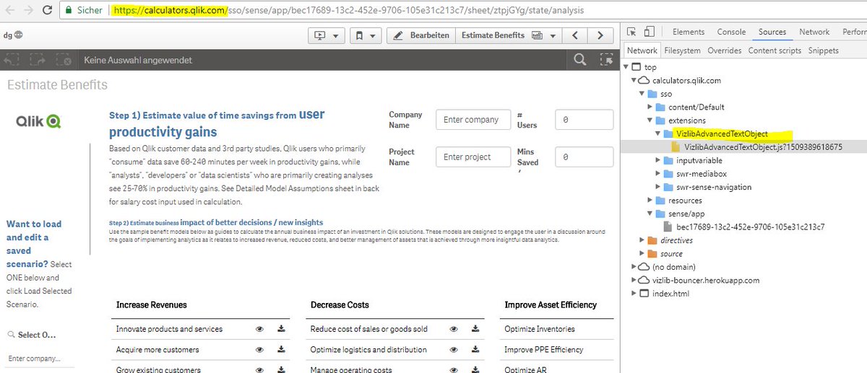
Task: Reload the page
Action: point(48,11)
